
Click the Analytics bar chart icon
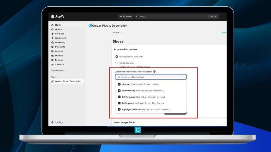(x=52, y=64)
